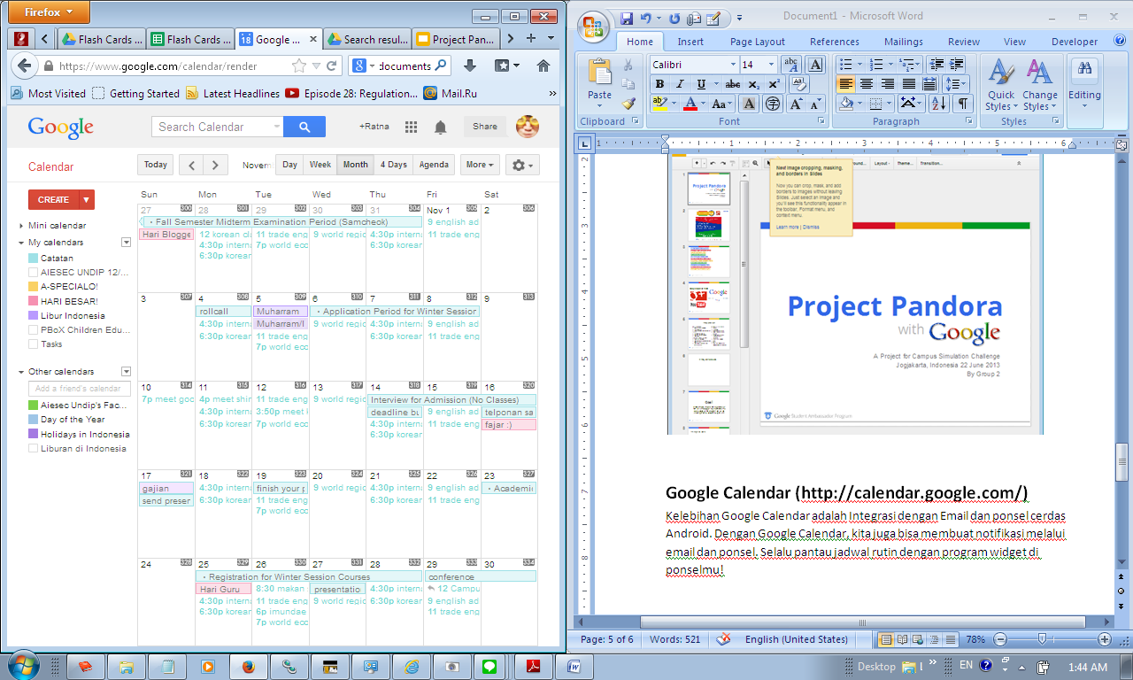
Task: Switch to the Page Layout tab
Action: (x=757, y=42)
